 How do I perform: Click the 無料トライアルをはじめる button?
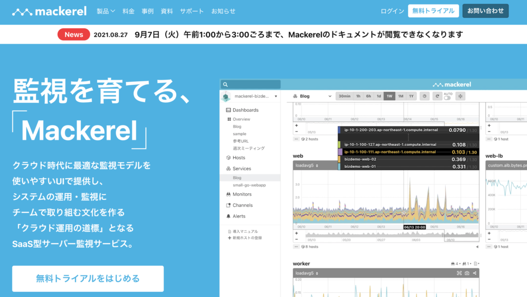click(88, 279)
